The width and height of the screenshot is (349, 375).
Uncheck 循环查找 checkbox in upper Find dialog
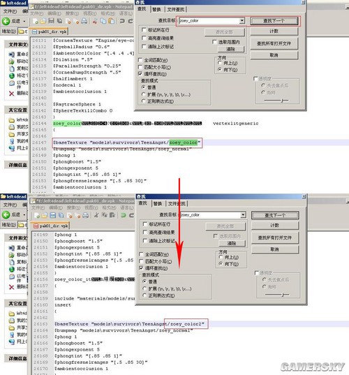tap(140, 73)
